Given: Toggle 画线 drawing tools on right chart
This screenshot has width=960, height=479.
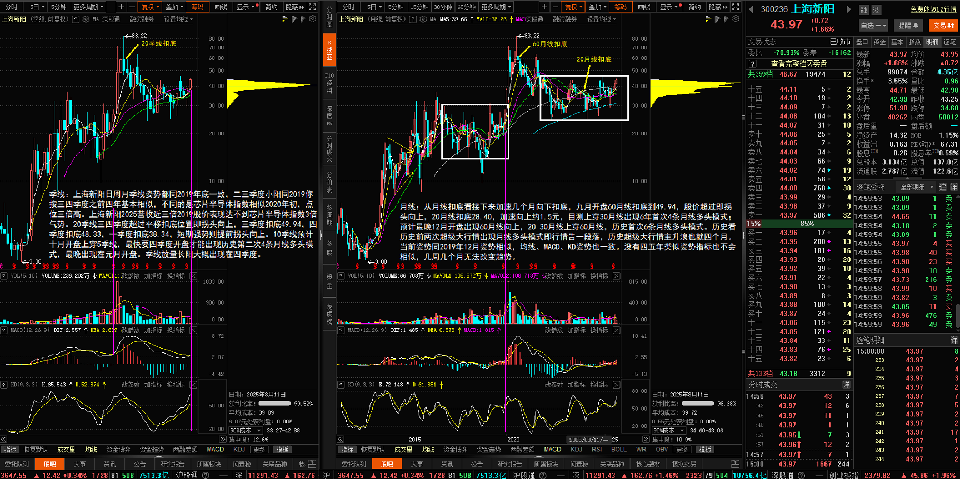Looking at the screenshot, I should tap(644, 7).
